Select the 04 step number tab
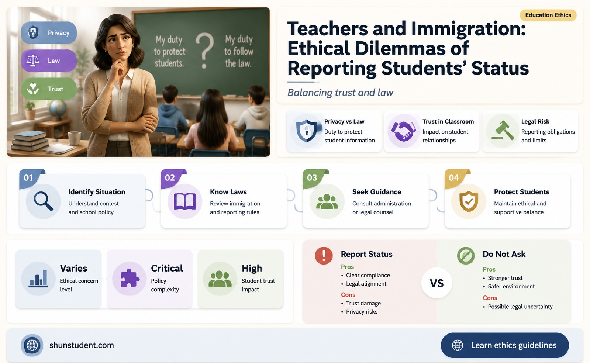The image size is (590, 363). coord(456,178)
